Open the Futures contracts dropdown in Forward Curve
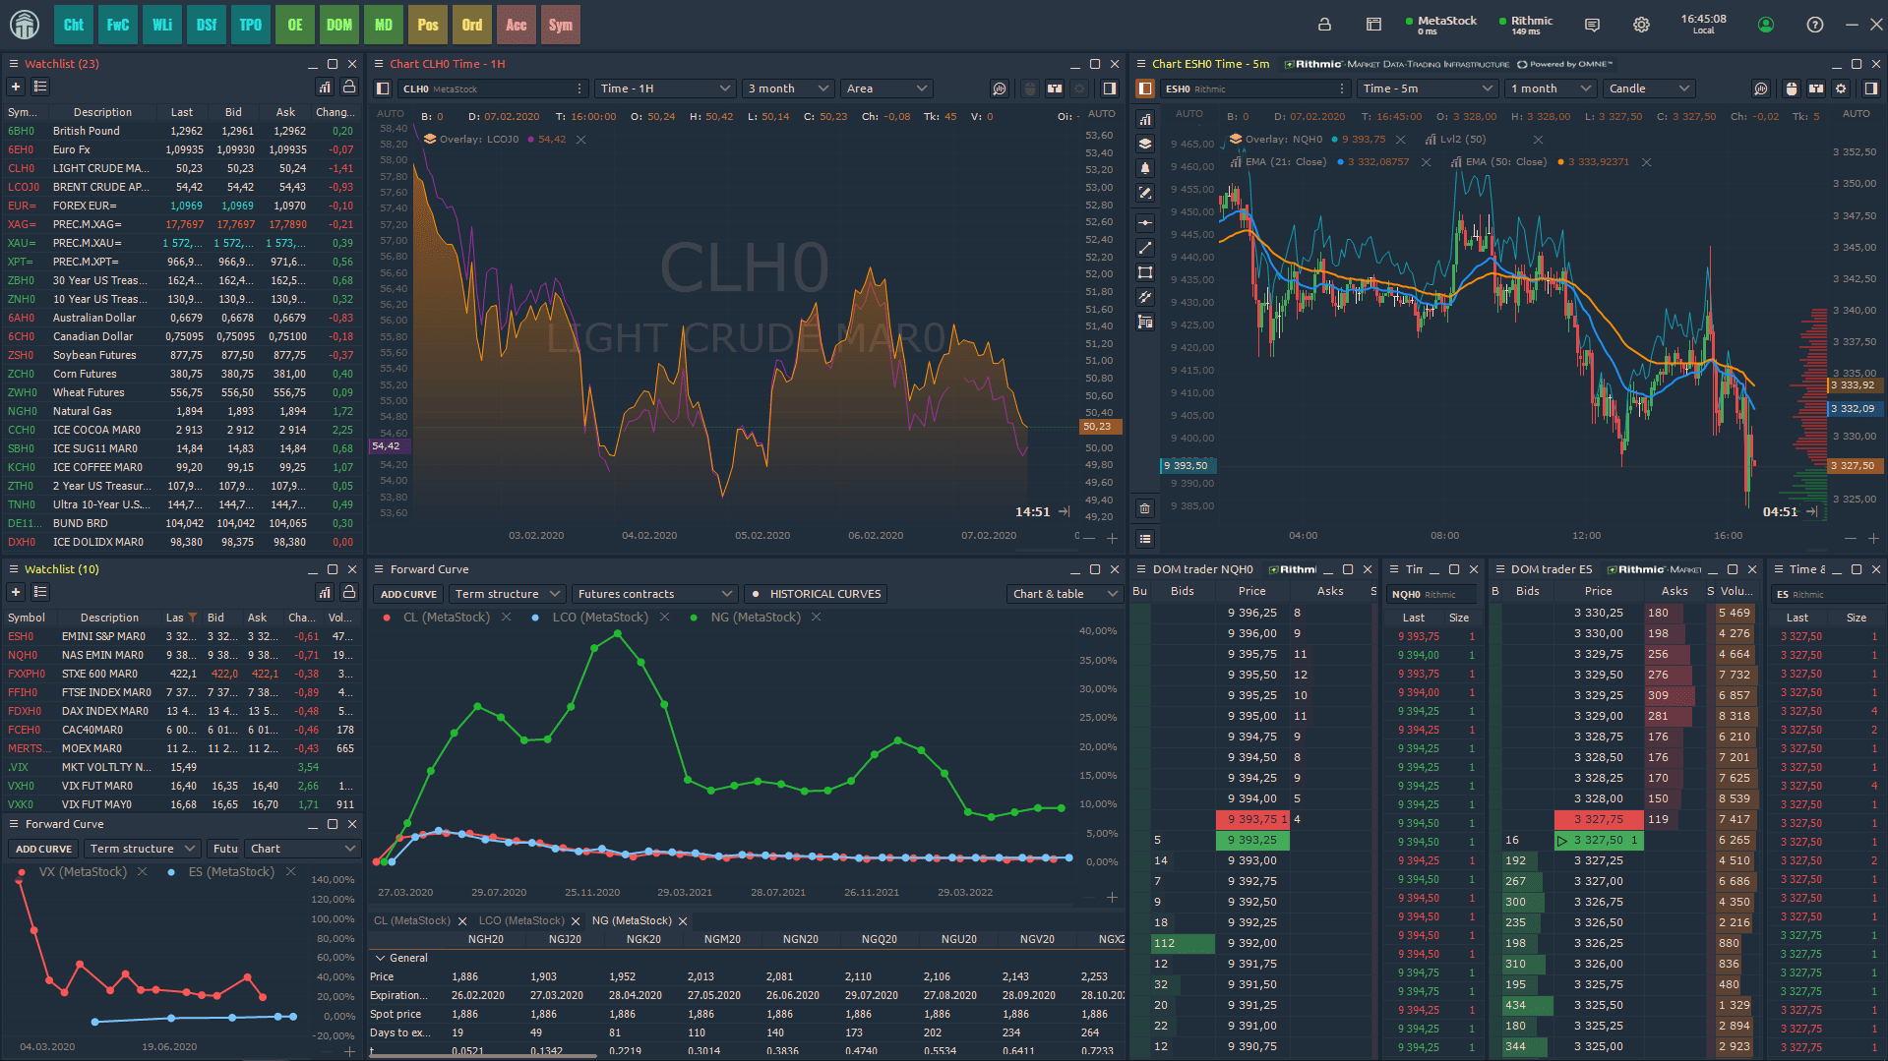Screen dimensions: 1888x1061 pyautogui.click(x=653, y=594)
